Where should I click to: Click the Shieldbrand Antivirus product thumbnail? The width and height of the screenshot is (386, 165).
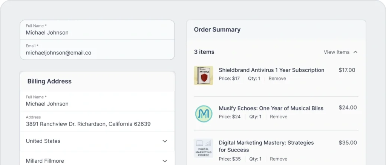tap(204, 76)
